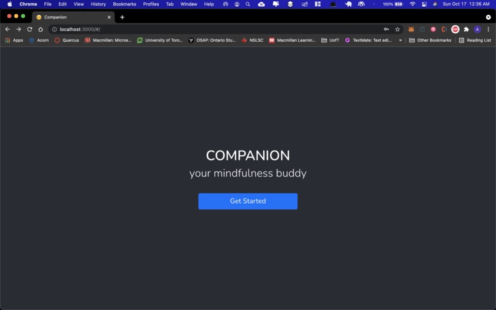Click the stacked layers menu bar icon
The height and width of the screenshot is (310, 496).
pos(290,4)
